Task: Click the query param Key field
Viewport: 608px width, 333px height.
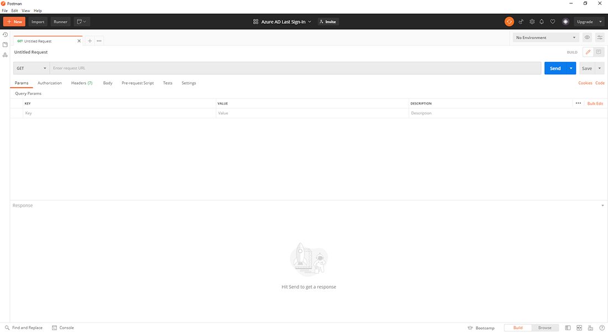Action: [119, 113]
